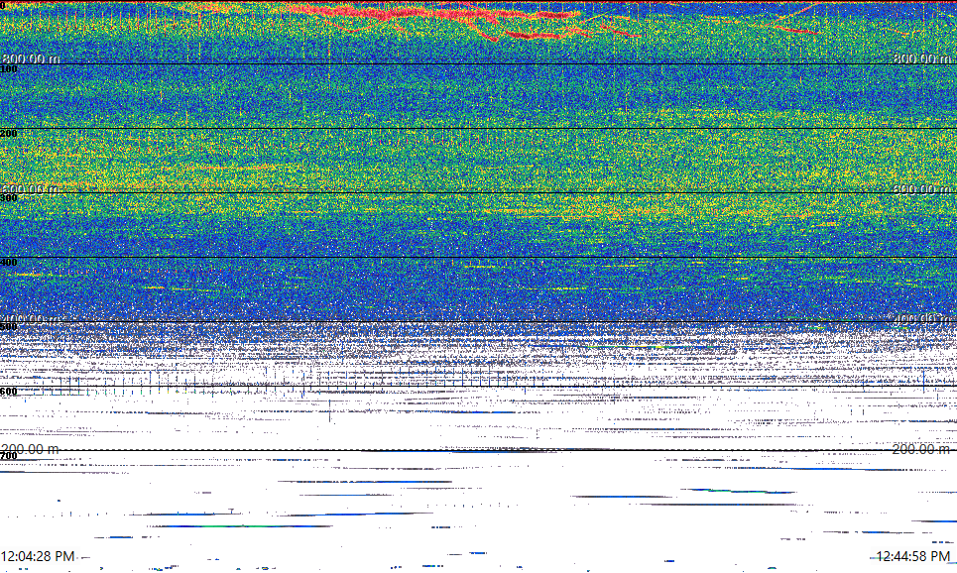Select the 400 depth line label
The image size is (957, 573).
[9, 263]
